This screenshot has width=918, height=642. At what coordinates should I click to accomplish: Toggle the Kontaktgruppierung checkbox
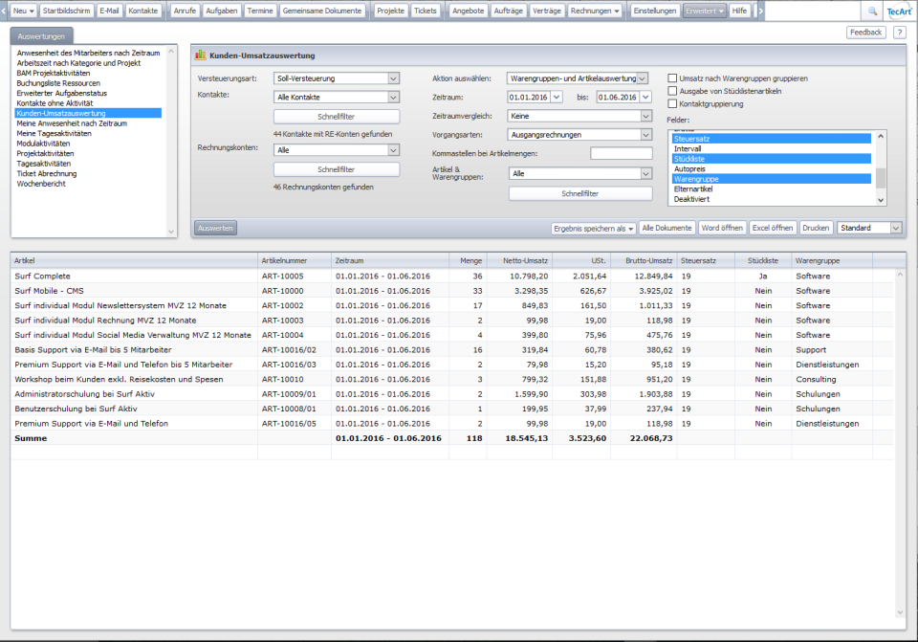pyautogui.click(x=673, y=103)
